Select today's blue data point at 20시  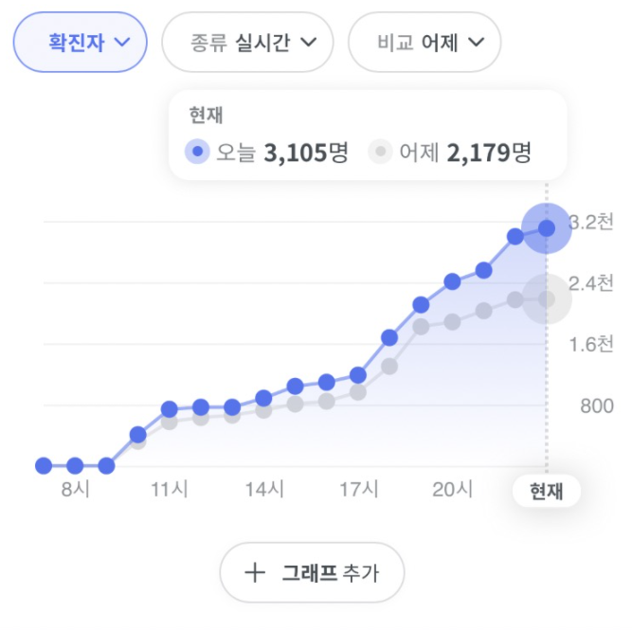click(x=452, y=281)
